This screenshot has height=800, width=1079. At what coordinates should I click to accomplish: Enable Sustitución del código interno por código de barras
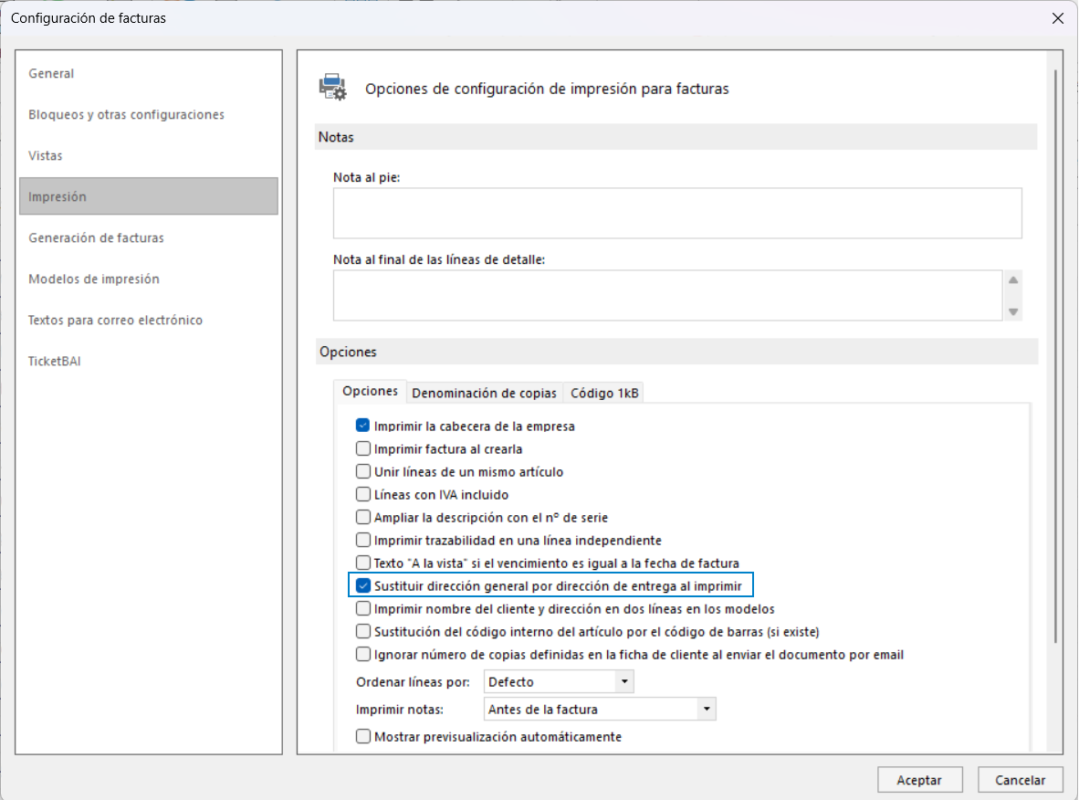pos(362,631)
